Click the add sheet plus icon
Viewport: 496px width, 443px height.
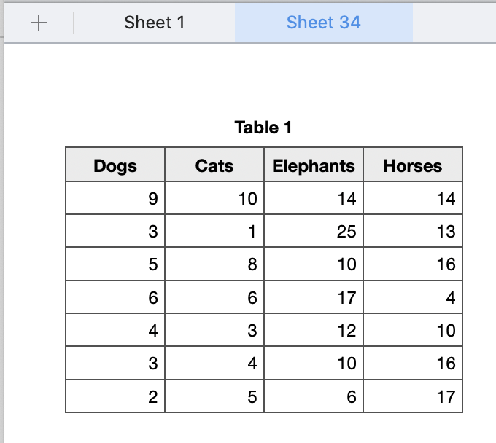(39, 23)
